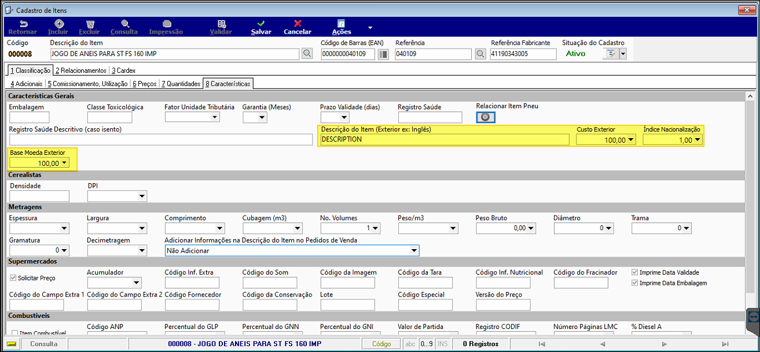This screenshot has height=352, width=760.
Task: Open Situação do Cadastro dropdown arrow
Action: point(623,54)
